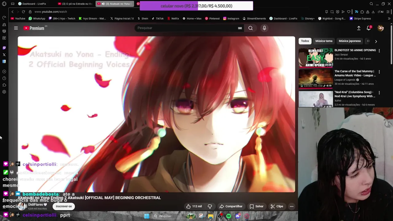Viewport: 393px width, 221px height.
Task: Click the address bar showing www.youtube.com/watch
Action: pyautogui.click(x=51, y=12)
